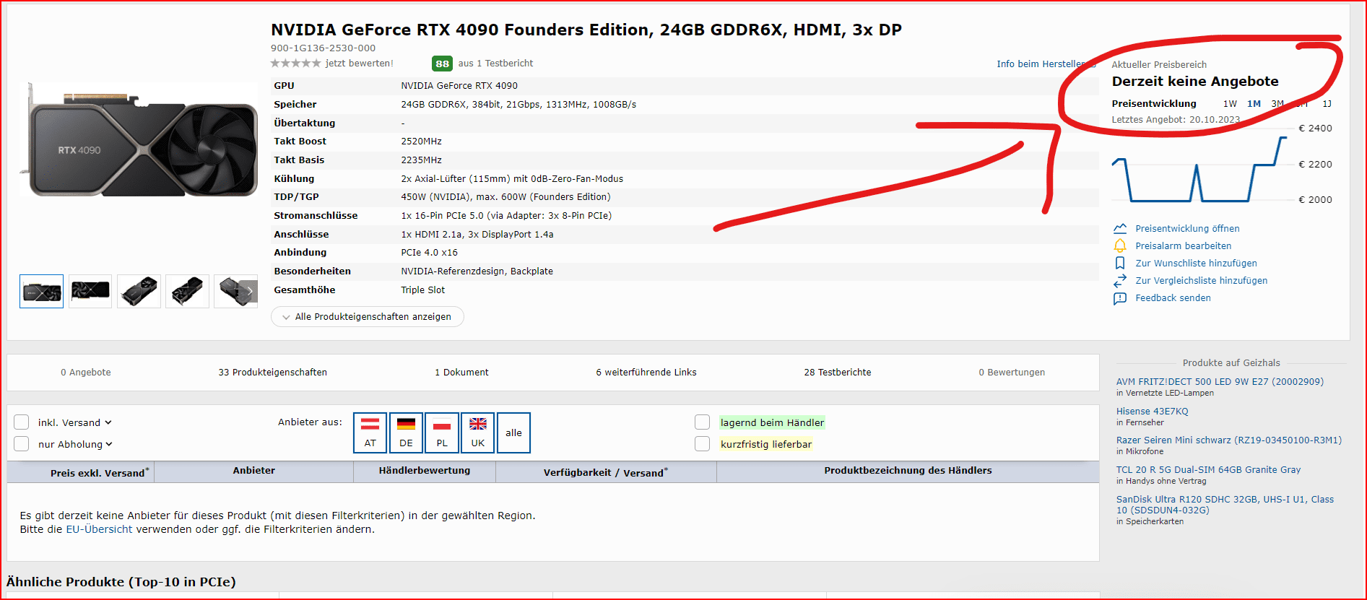The width and height of the screenshot is (1367, 600).
Task: Switch to the 28 Testberichte tab
Action: [838, 373]
